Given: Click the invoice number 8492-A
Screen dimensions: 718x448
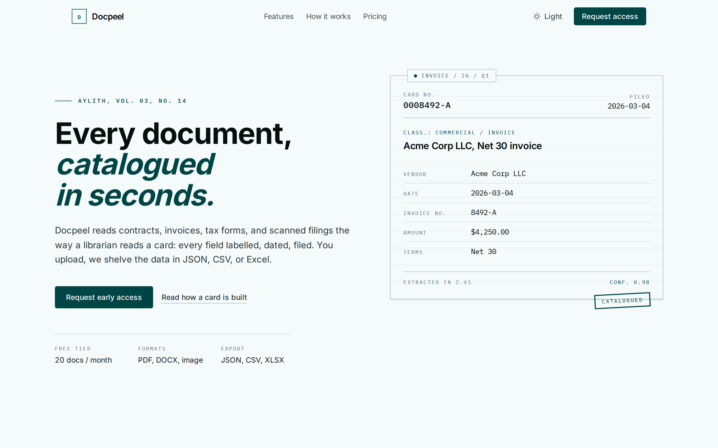Looking at the screenshot, I should click(x=483, y=213).
